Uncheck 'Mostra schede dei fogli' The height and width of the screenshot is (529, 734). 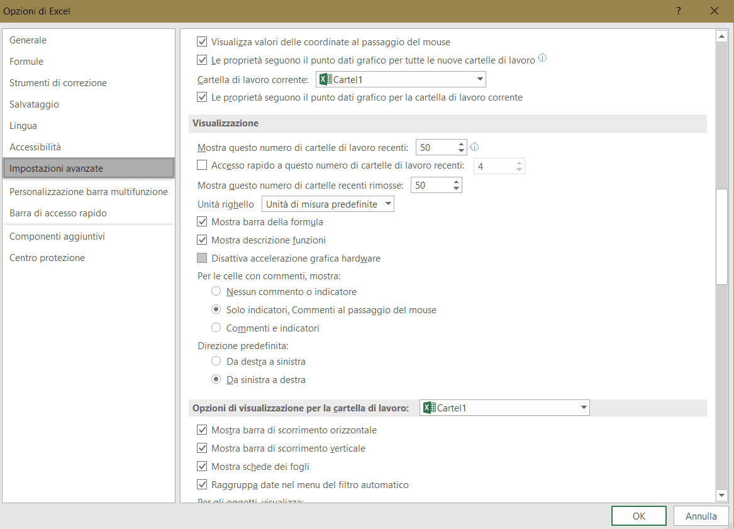[x=202, y=467]
